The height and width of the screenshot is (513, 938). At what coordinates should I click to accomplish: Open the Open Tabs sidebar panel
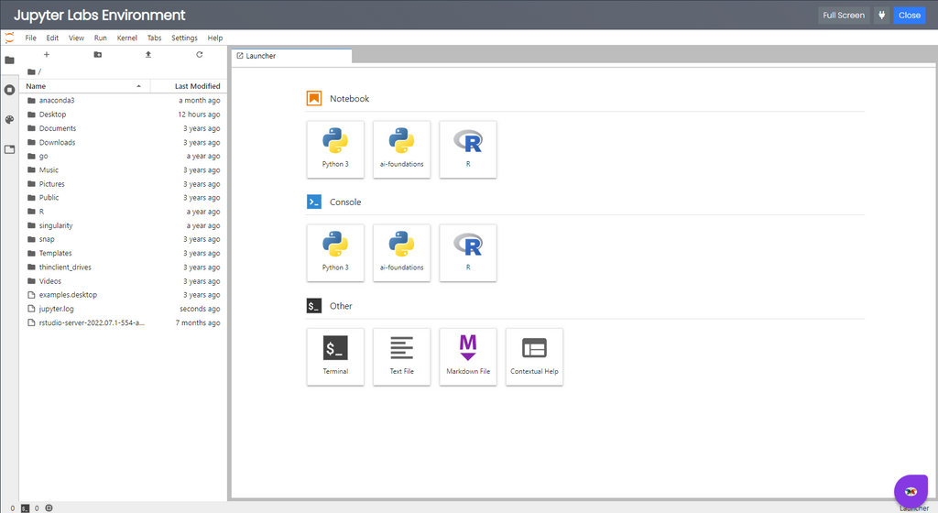(9, 149)
